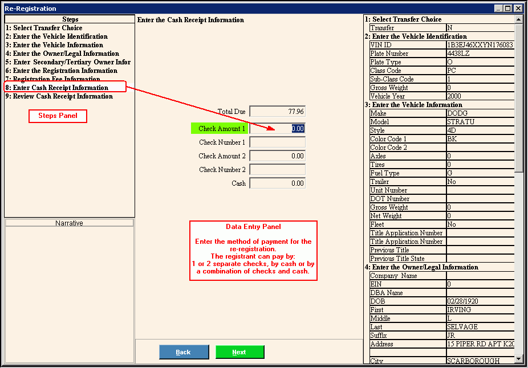Image resolution: width=528 pixels, height=368 pixels.
Task: Select step 2: Enter the Vehicle Identification
Action: click(x=56, y=36)
